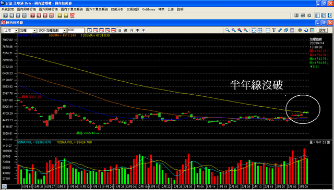Open the 加權 category dropdown
Viewport: 334px width, 190px height.
[x=34, y=30]
